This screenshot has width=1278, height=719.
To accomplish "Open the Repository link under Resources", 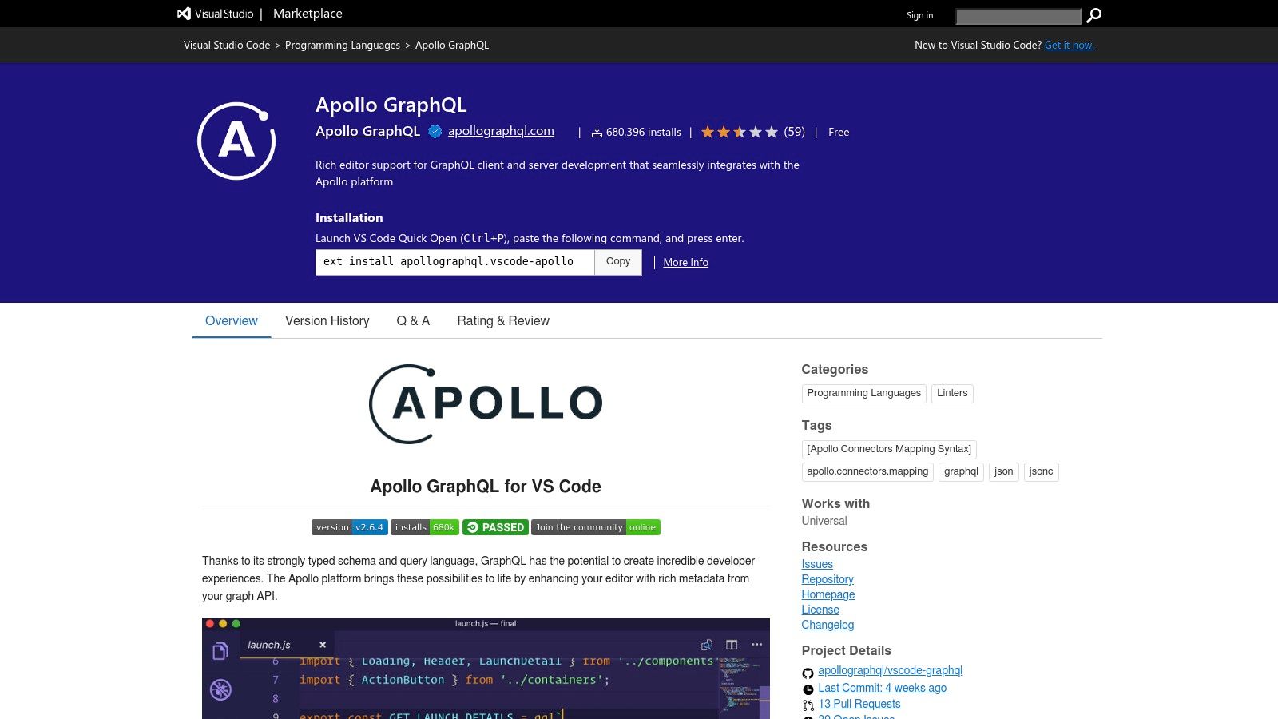I will click(x=828, y=579).
